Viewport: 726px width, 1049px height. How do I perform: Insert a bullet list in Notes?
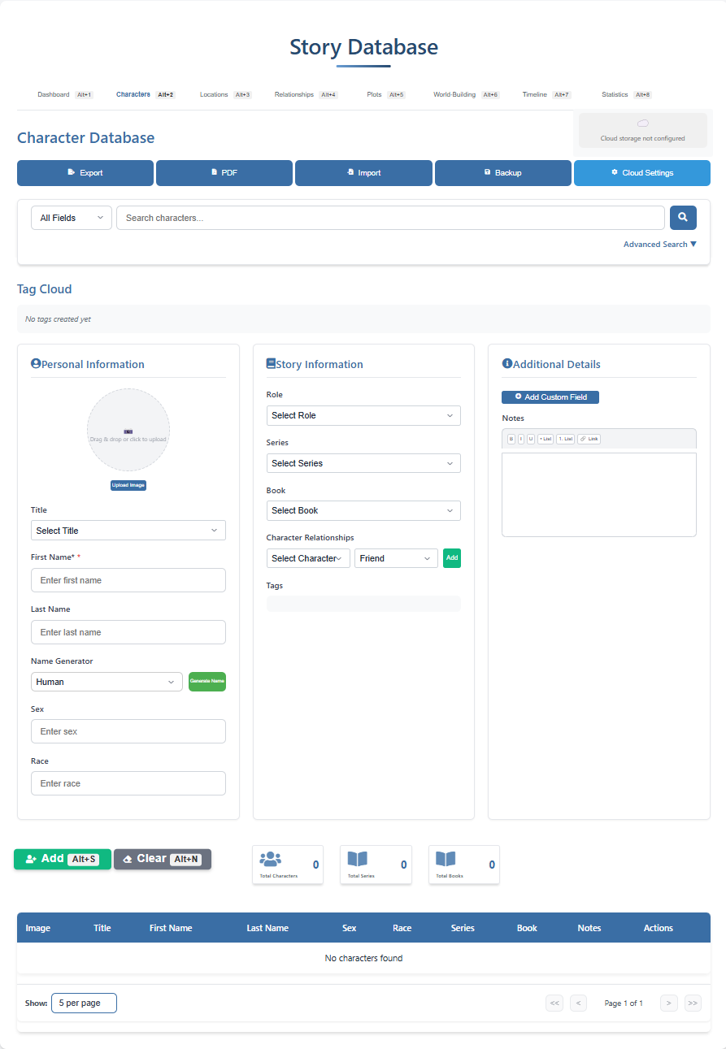click(x=546, y=439)
